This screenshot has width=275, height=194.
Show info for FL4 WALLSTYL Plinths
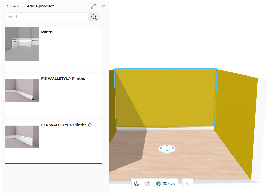click(x=90, y=125)
